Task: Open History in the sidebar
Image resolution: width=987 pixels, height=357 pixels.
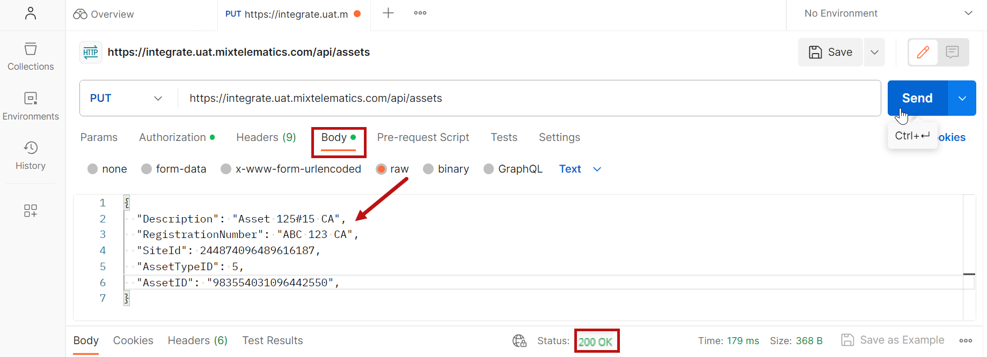Action: point(31,155)
